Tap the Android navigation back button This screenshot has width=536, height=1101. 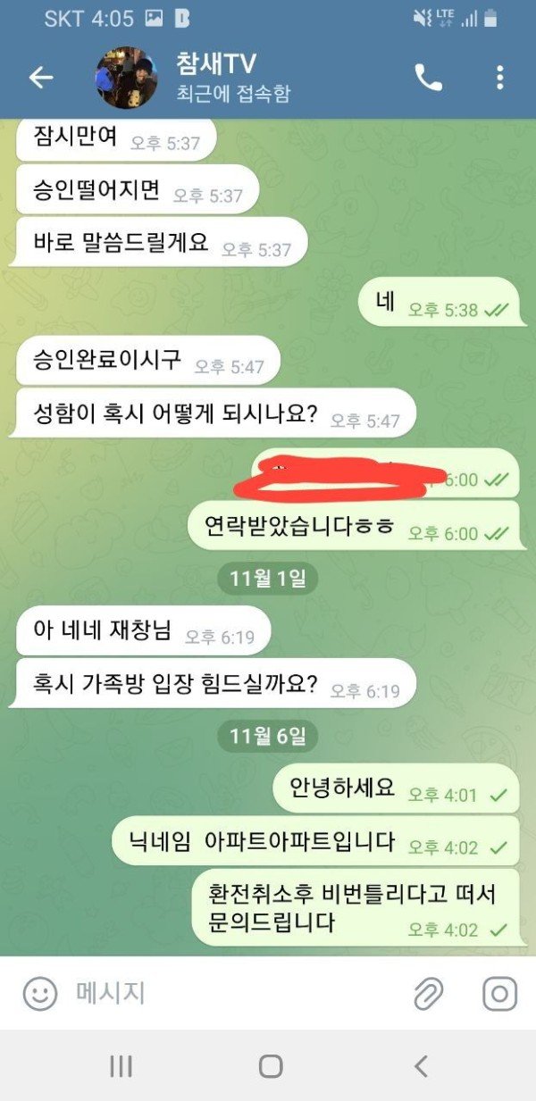[x=422, y=1065]
